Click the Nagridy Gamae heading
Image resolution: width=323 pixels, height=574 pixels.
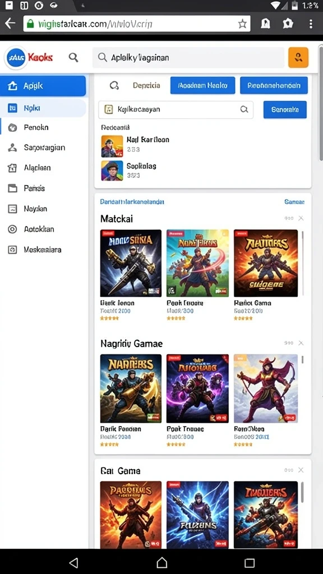click(x=131, y=344)
